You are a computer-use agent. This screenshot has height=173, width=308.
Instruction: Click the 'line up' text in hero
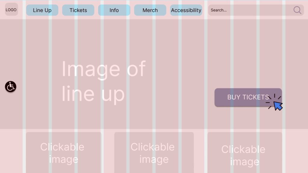click(93, 94)
